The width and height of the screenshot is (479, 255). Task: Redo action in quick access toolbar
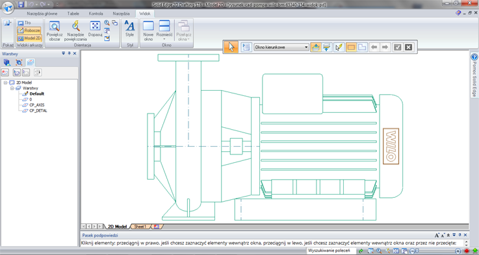[x=42, y=5]
